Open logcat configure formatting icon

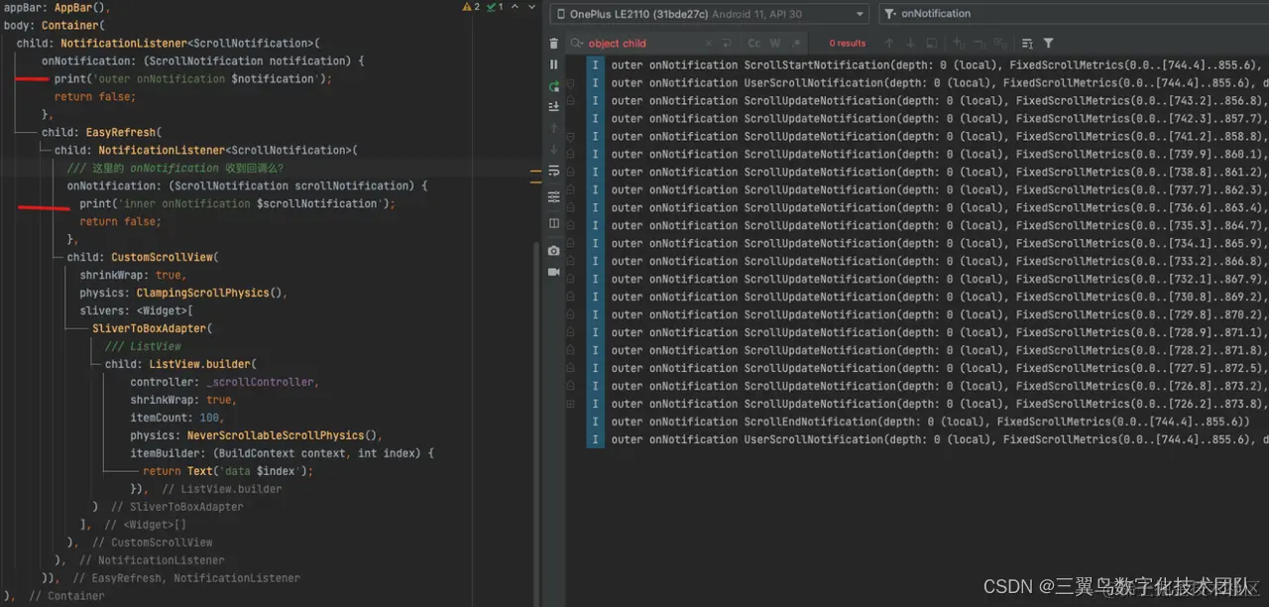[553, 197]
